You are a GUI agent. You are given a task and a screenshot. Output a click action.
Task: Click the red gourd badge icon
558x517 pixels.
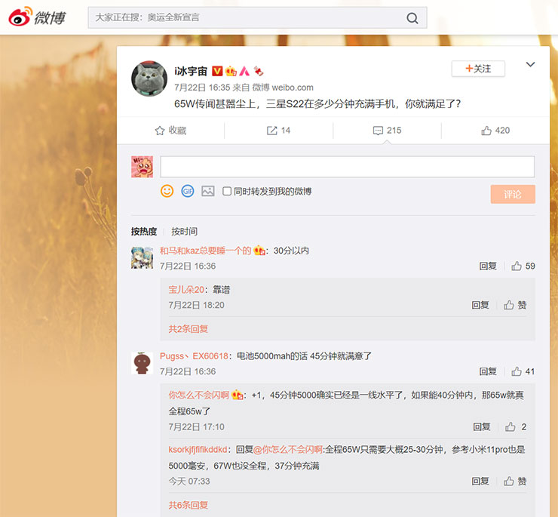259,71
